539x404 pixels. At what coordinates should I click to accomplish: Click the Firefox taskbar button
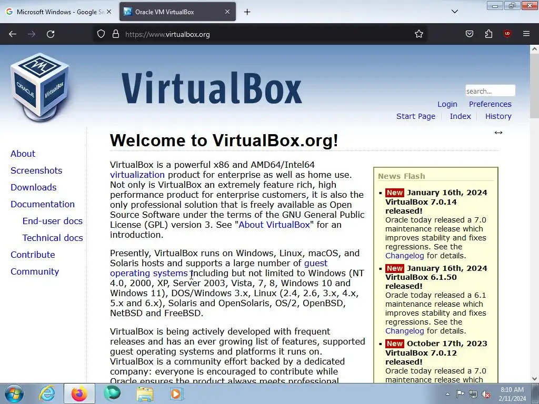(x=79, y=393)
